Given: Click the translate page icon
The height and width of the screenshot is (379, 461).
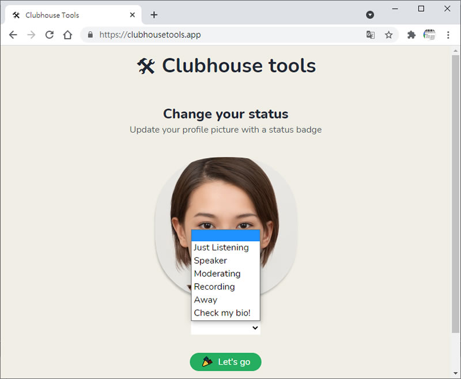Looking at the screenshot, I should [371, 35].
